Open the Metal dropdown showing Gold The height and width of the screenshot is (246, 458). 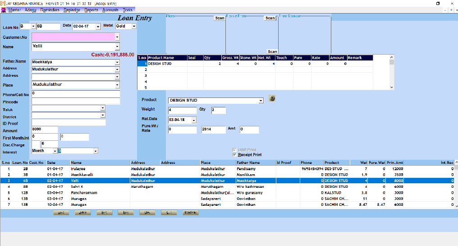(x=134, y=27)
